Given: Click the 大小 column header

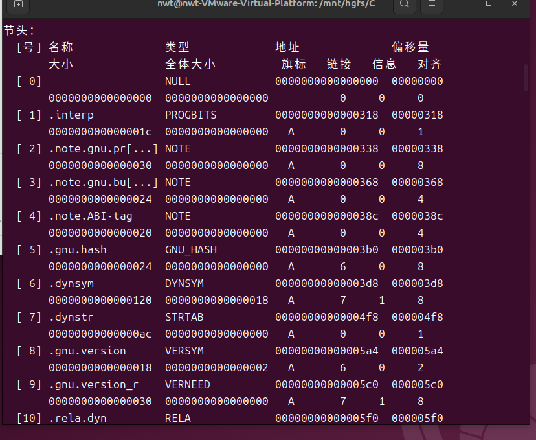Looking at the screenshot, I should coord(61,64).
